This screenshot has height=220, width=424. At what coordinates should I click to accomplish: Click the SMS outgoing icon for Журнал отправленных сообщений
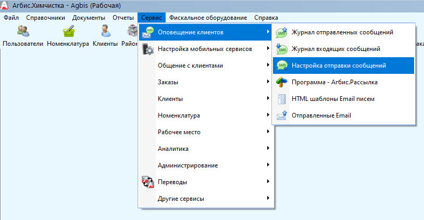[x=281, y=32]
